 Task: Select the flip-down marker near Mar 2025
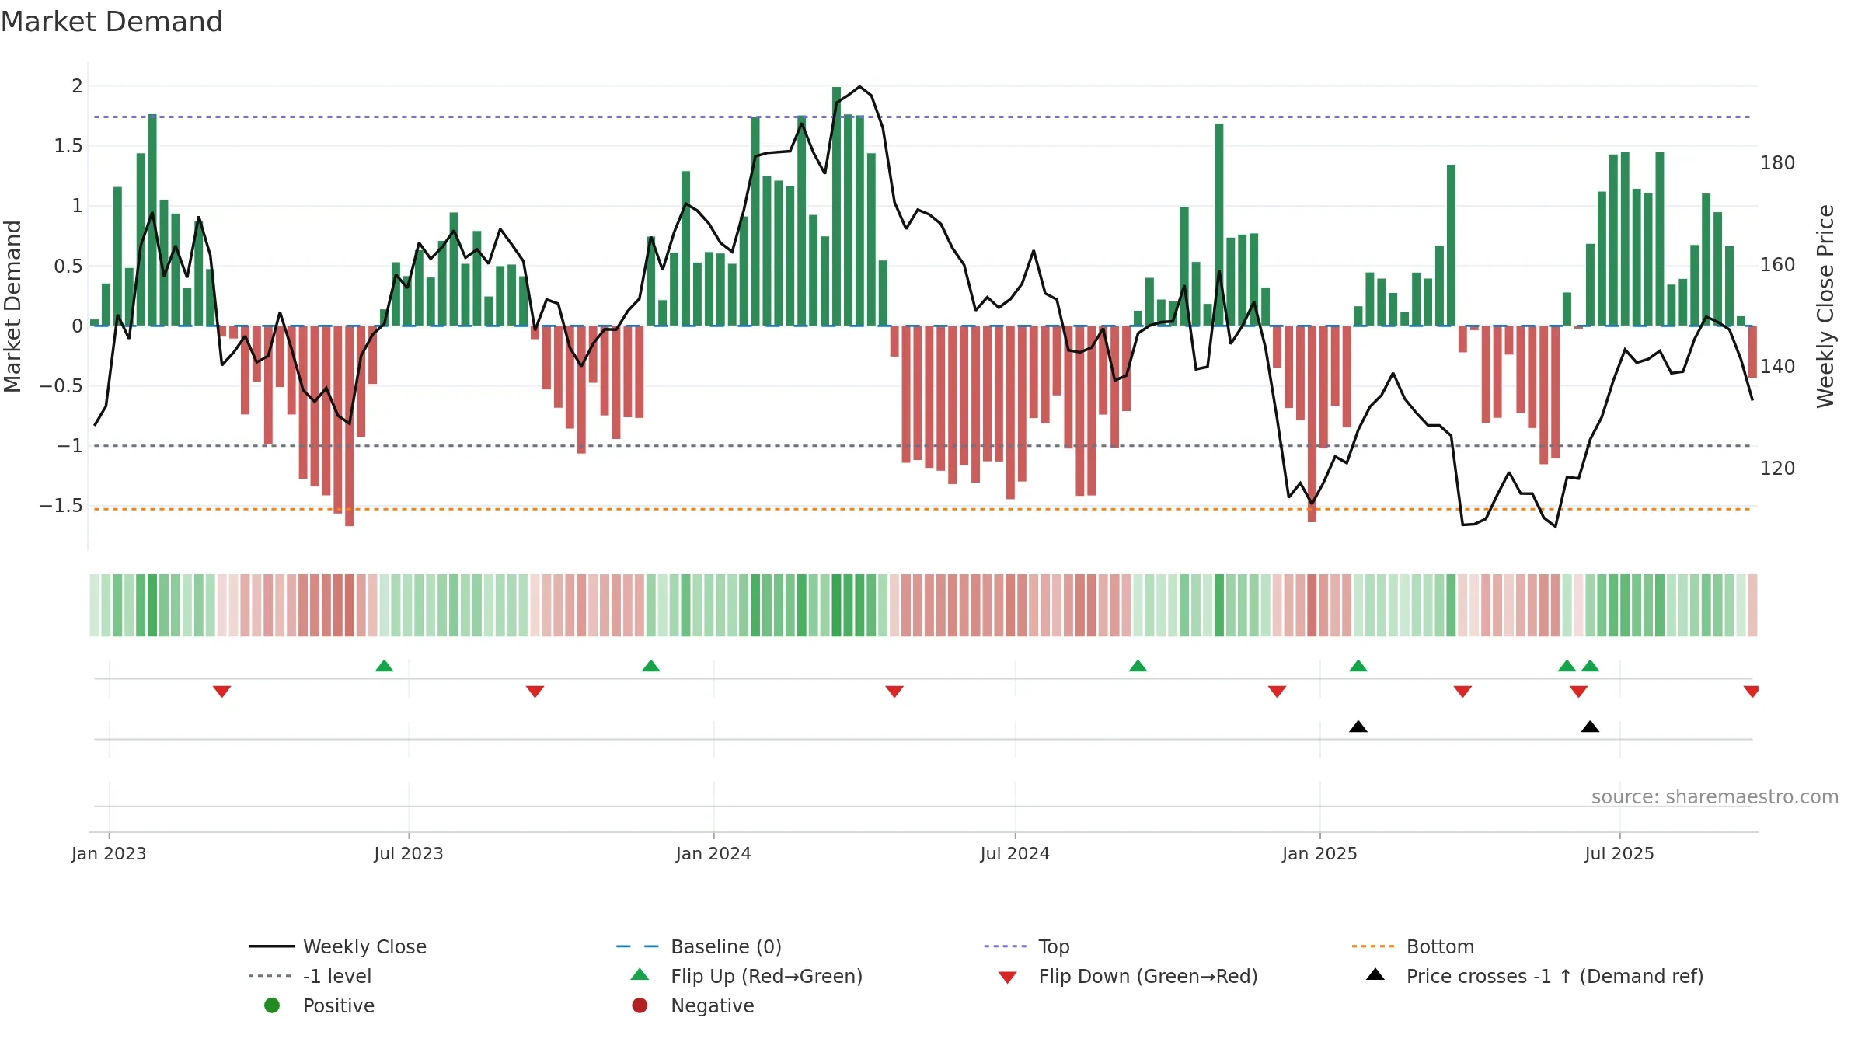click(1462, 692)
